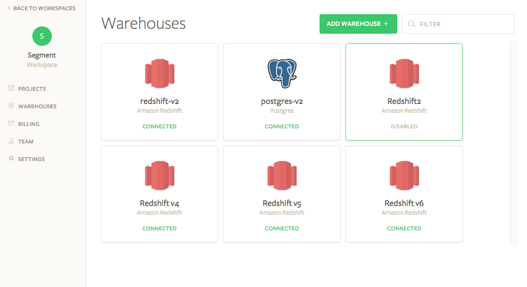
Task: Click the postgres-v2 warehouse name
Action: pos(282,102)
